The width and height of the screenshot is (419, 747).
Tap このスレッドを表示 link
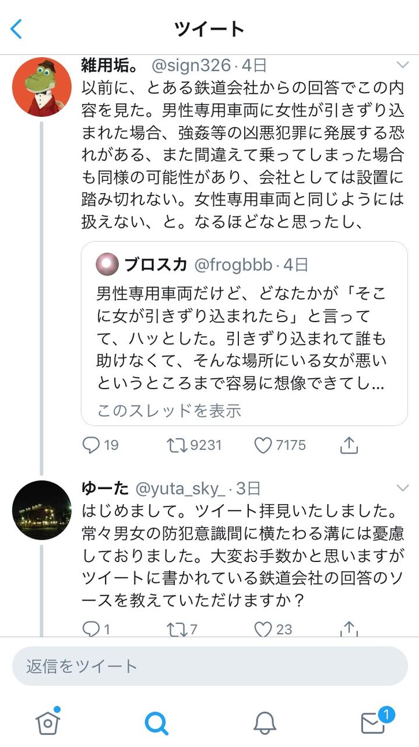(168, 410)
